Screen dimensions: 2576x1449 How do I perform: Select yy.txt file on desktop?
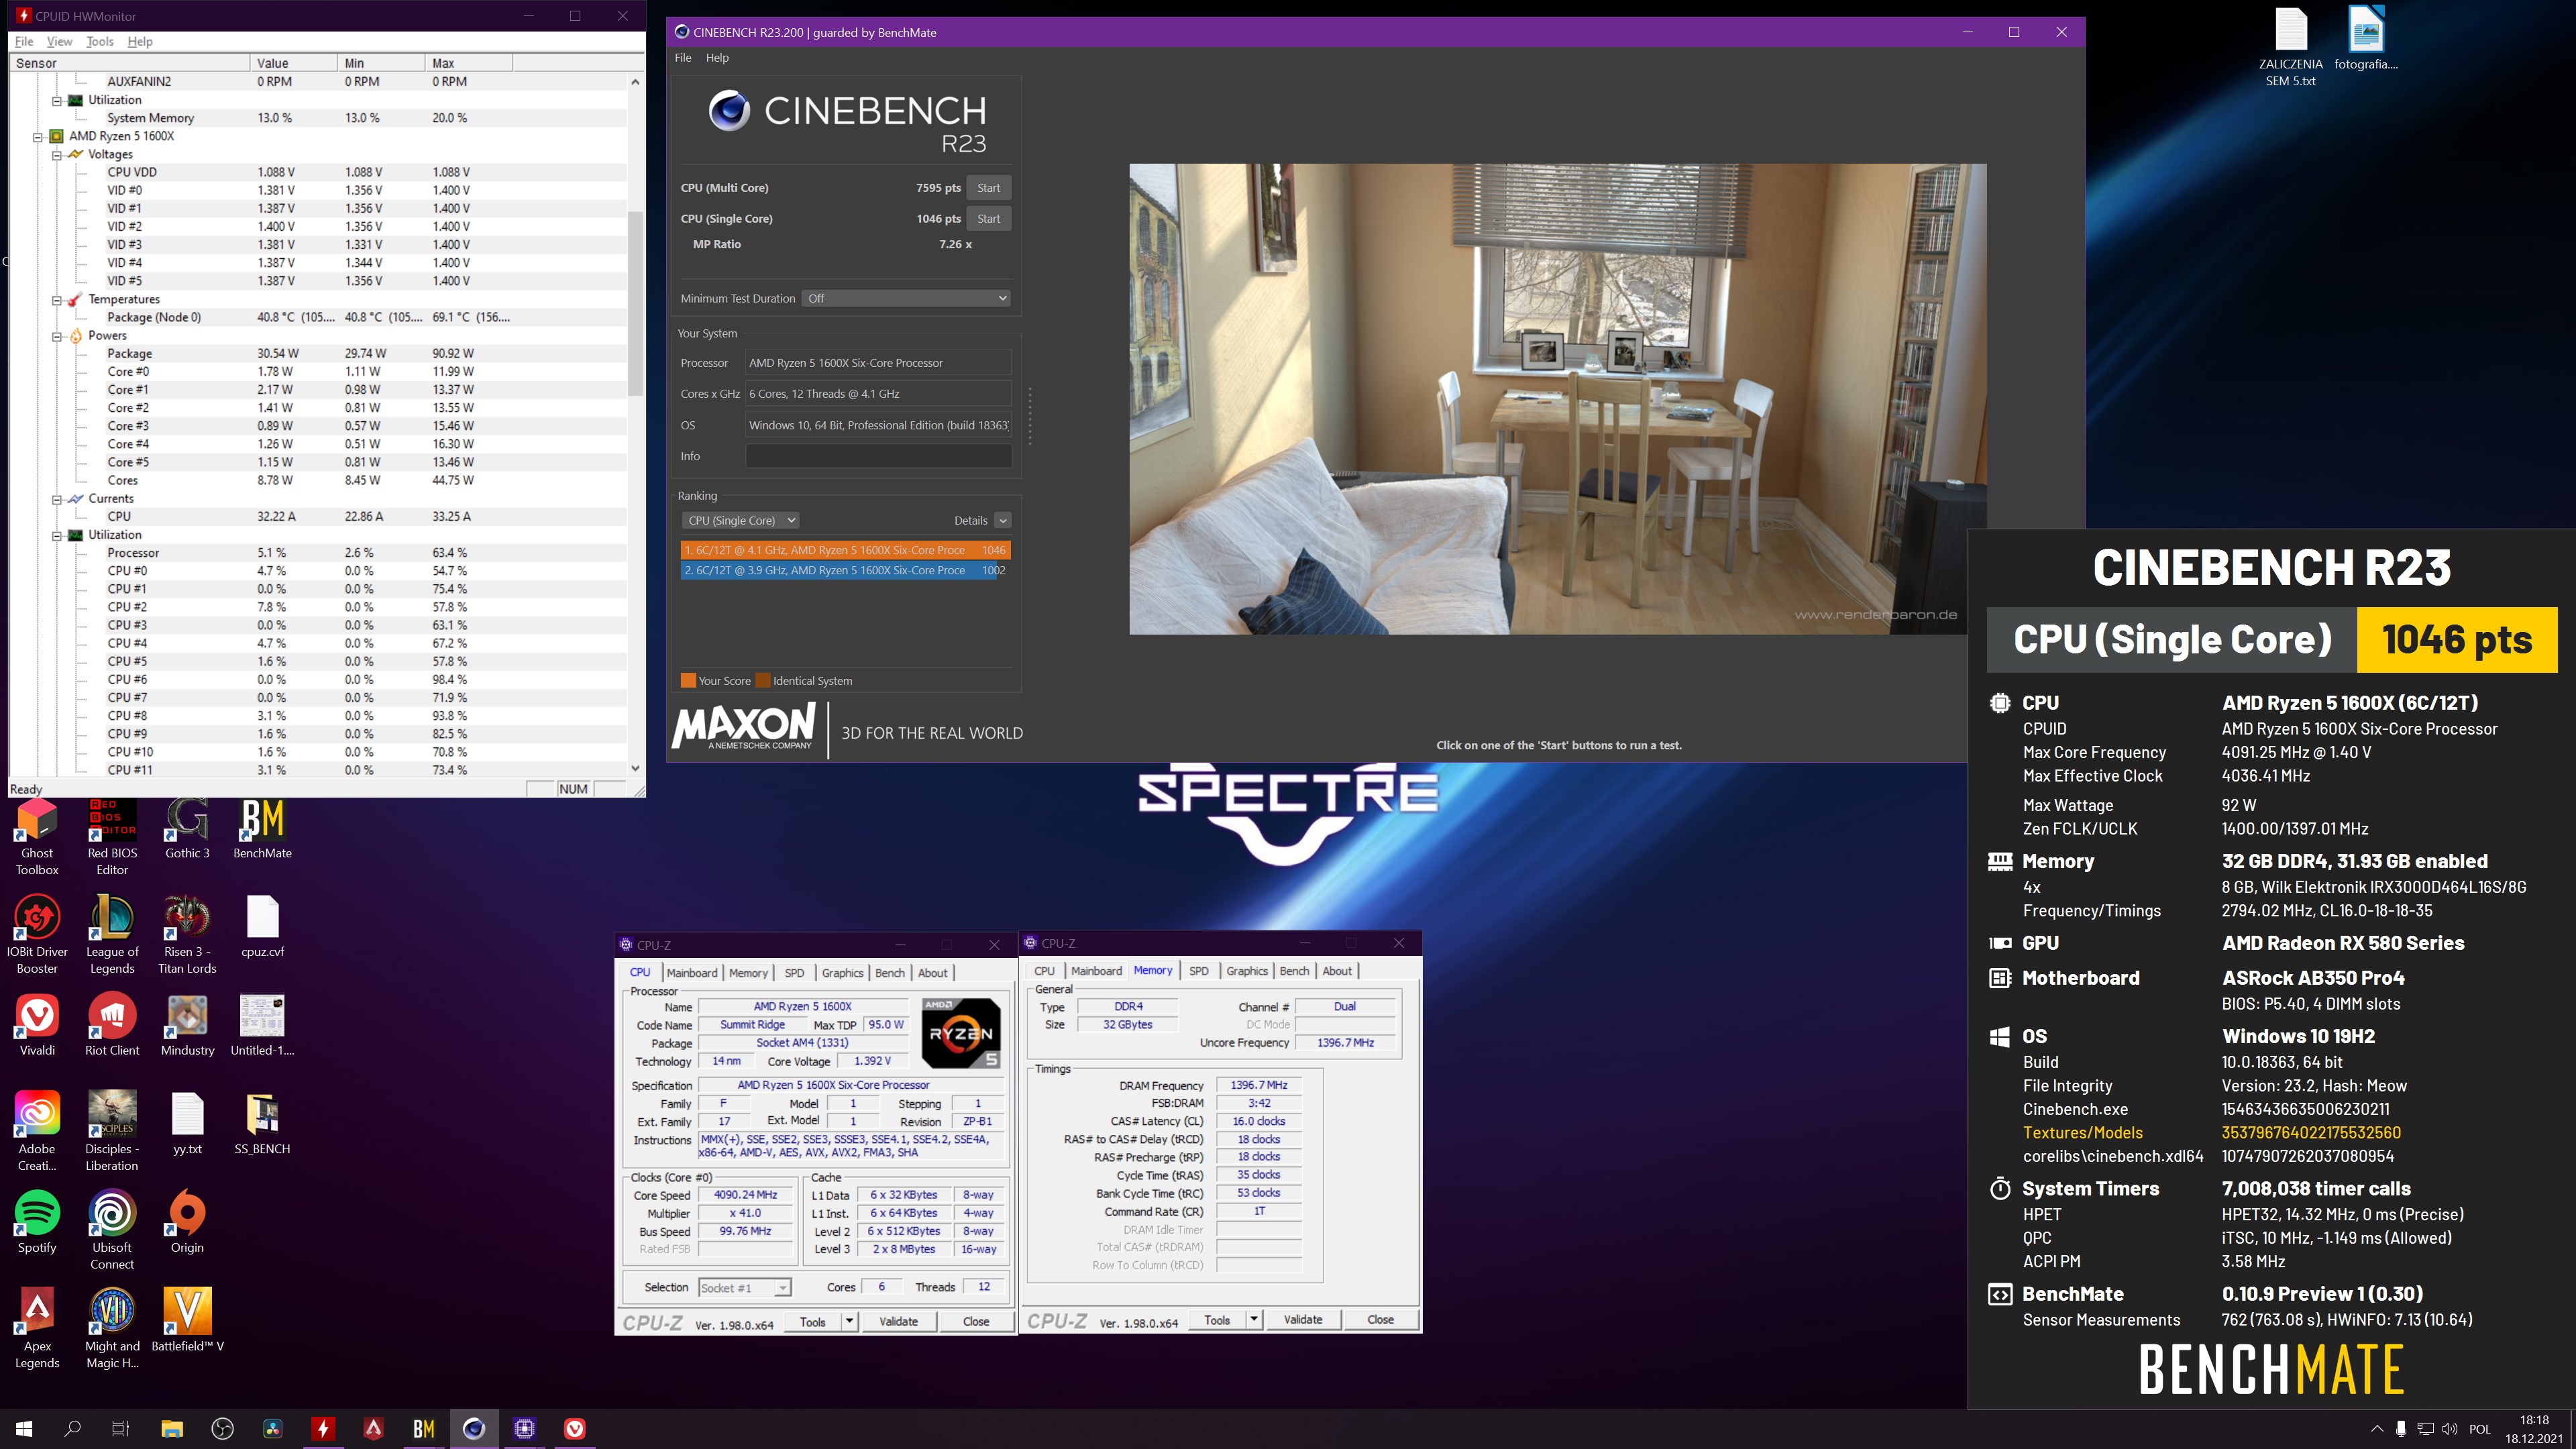click(187, 1124)
